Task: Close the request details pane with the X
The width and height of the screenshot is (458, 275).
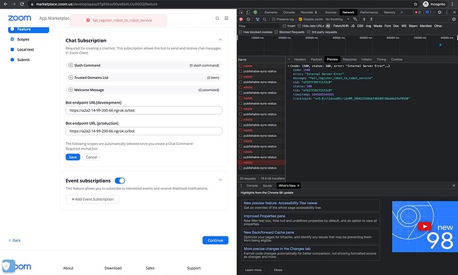Action: (289, 59)
